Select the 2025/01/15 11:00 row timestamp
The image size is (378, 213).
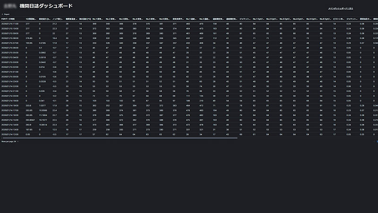(10, 23)
